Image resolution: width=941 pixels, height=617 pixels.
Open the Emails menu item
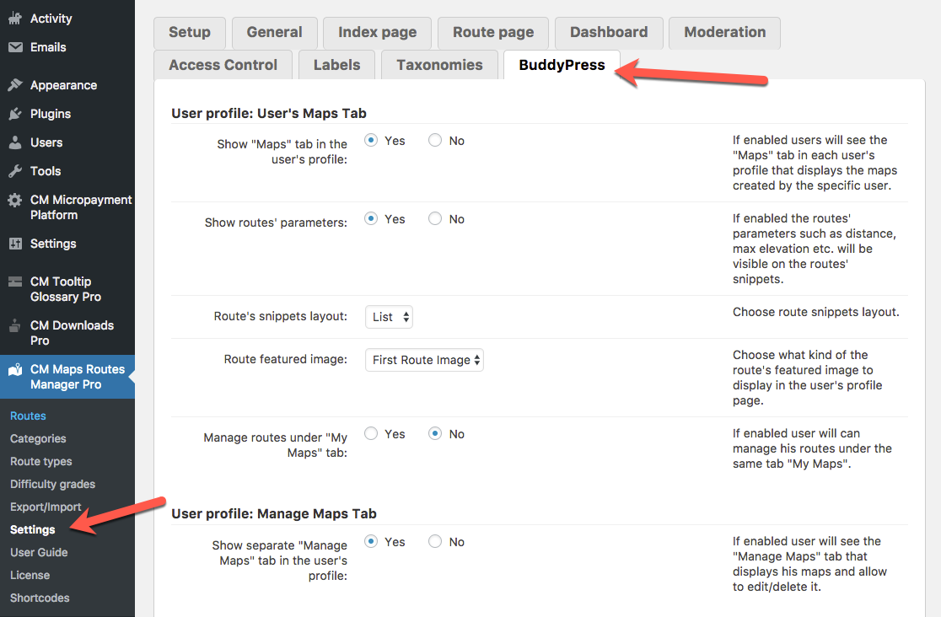[48, 47]
